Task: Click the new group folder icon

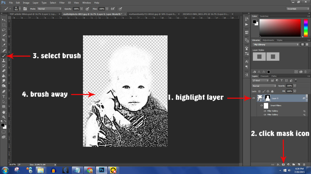Action: pyautogui.click(x=294, y=165)
